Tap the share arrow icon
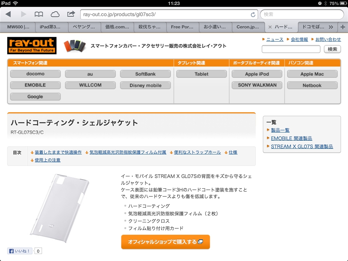Screen dimensions: 348x261 71,14
